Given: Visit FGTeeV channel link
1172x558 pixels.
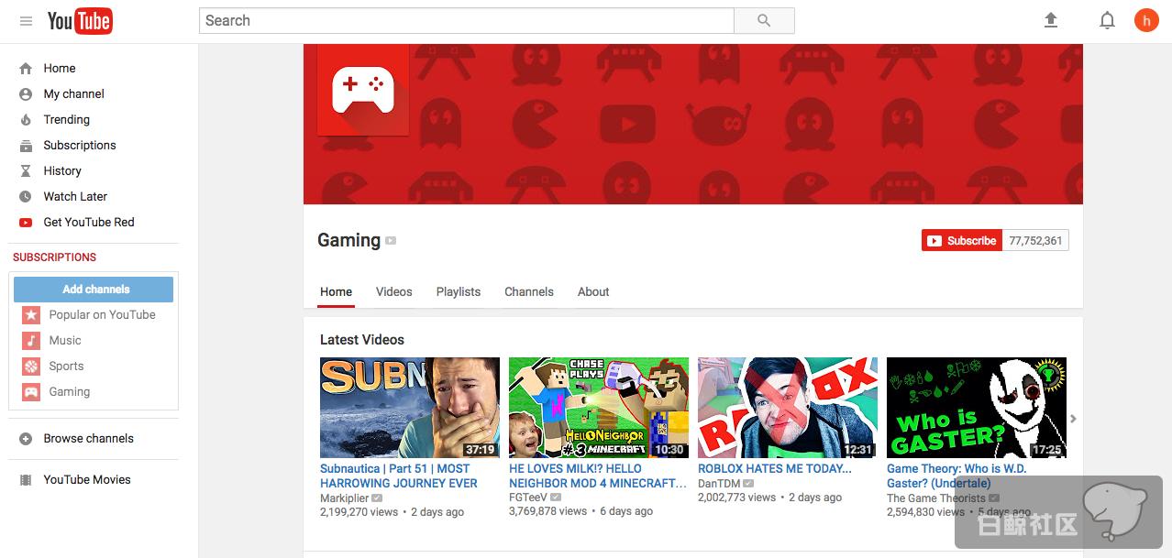Looking at the screenshot, I should (528, 497).
